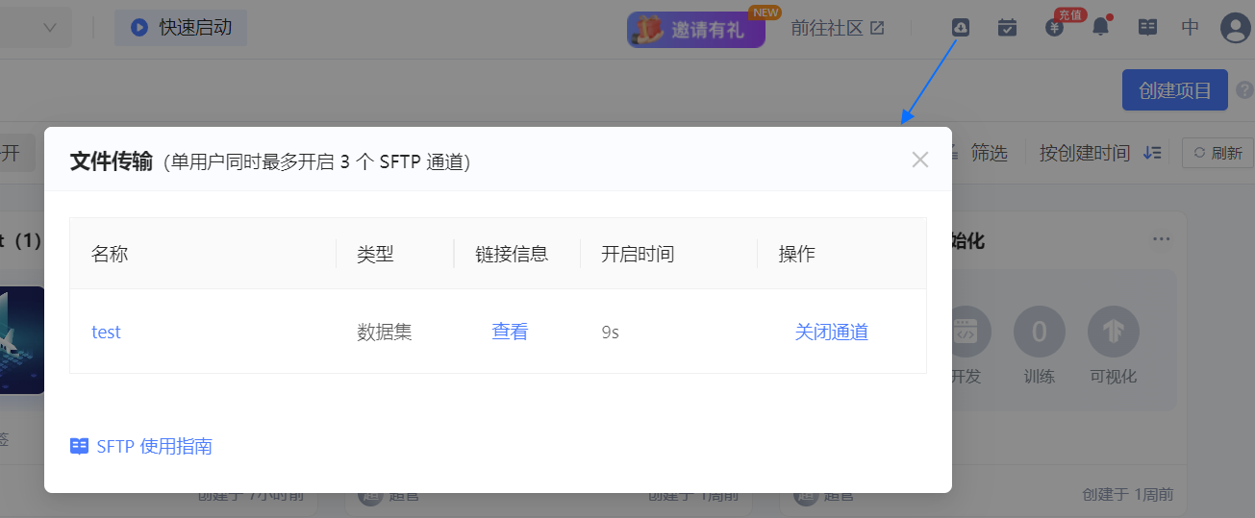Expand the top-left dropdown chevron
The width and height of the screenshot is (1255, 518).
[x=51, y=28]
